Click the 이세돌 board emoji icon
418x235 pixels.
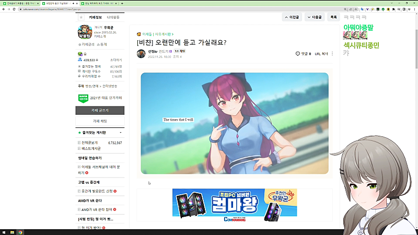tap(138, 34)
